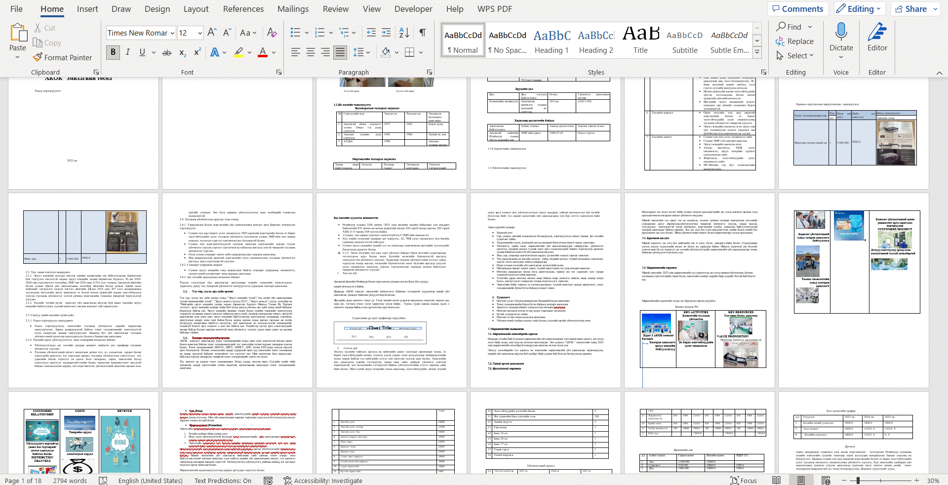Align text right

pyautogui.click(x=325, y=52)
